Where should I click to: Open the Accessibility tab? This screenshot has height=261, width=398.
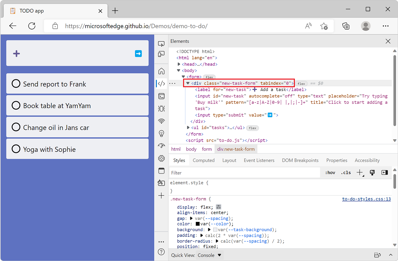point(367,160)
